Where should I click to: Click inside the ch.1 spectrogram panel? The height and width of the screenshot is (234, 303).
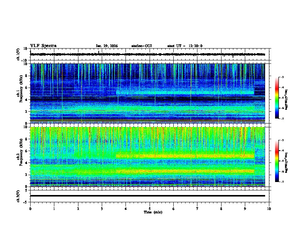click(x=147, y=93)
